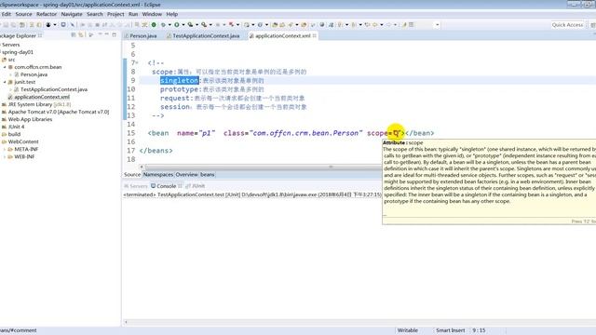596x335 pixels.
Task: Maximize the Package Explorer view
Action: point(114,35)
